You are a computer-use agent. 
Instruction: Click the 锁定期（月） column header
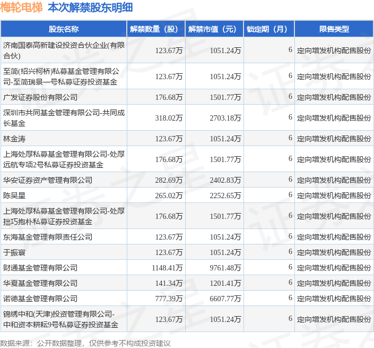pos(269,29)
